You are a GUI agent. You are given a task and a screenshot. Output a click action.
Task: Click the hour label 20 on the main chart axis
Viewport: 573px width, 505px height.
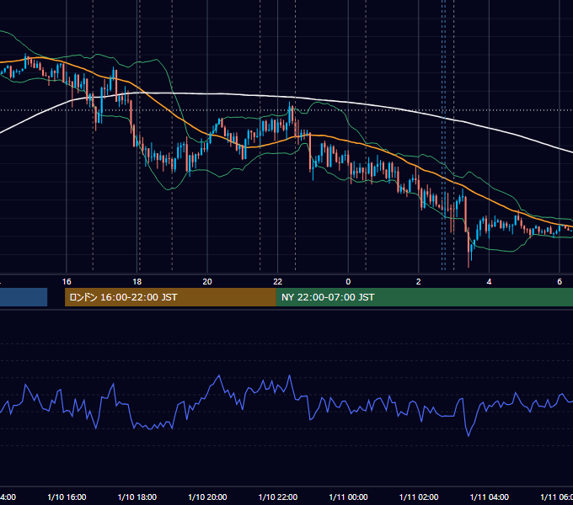pos(207,282)
